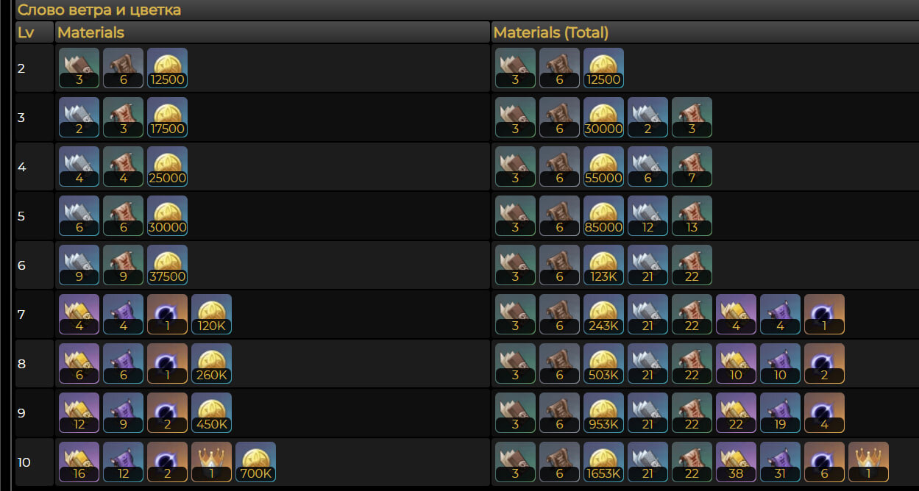Select the 1653K Mora total icon
The image size is (919, 491).
click(603, 462)
